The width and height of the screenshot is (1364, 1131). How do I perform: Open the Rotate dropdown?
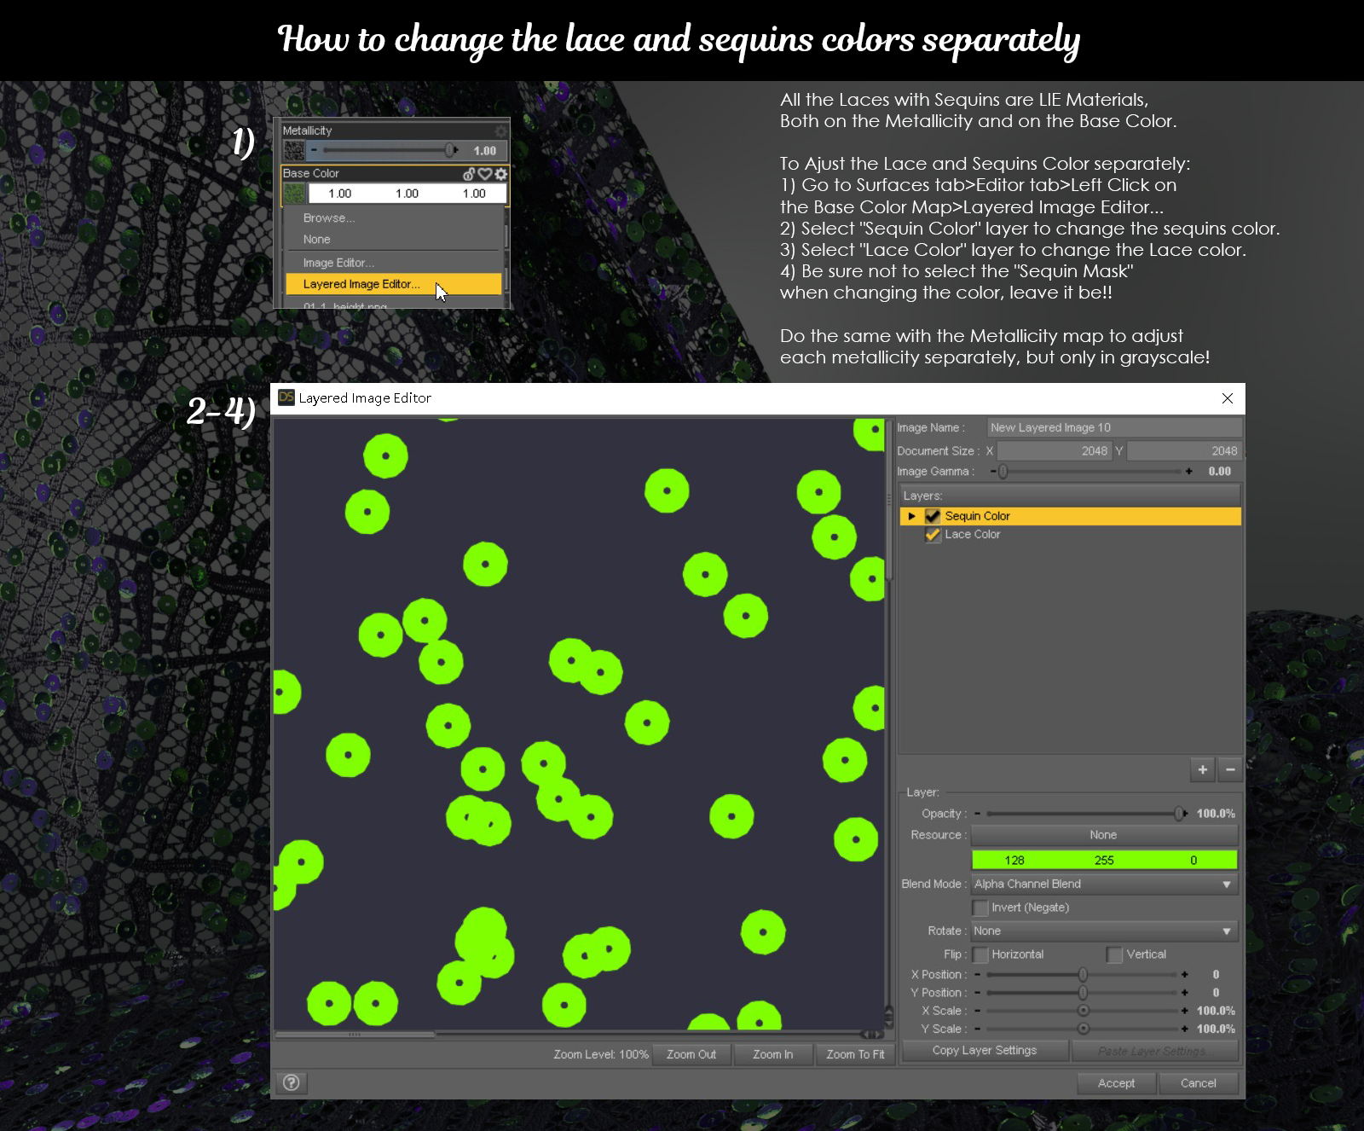pyautogui.click(x=1105, y=931)
